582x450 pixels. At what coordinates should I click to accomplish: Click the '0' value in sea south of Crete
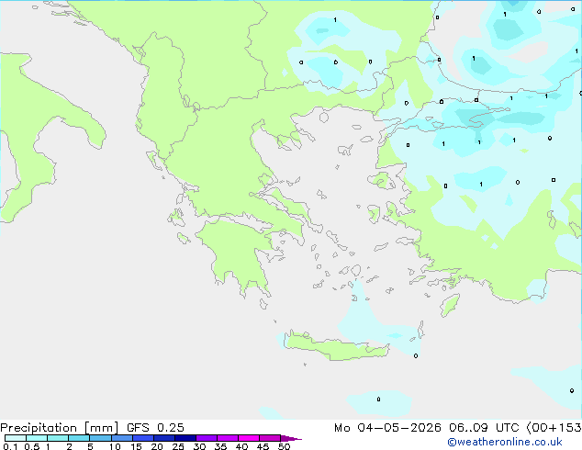pyautogui.click(x=378, y=399)
